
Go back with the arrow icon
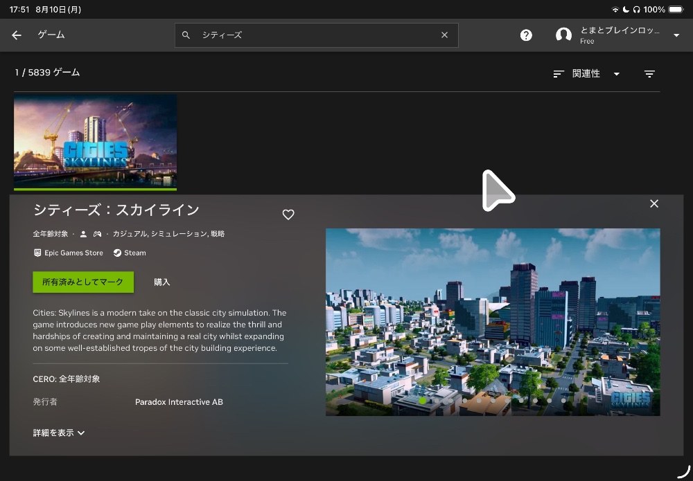coord(17,35)
